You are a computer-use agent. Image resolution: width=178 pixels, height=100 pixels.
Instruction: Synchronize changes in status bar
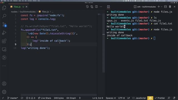tap(22, 98)
